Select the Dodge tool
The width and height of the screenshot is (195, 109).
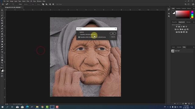[2, 47]
